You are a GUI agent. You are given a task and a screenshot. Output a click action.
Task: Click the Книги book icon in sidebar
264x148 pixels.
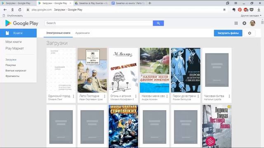[7, 33]
